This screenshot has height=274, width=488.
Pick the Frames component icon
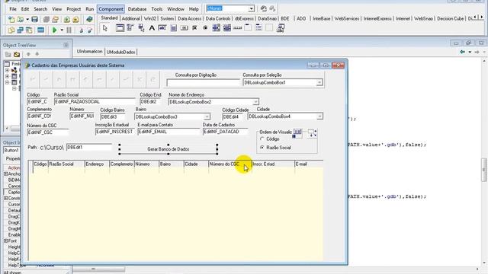120,28
